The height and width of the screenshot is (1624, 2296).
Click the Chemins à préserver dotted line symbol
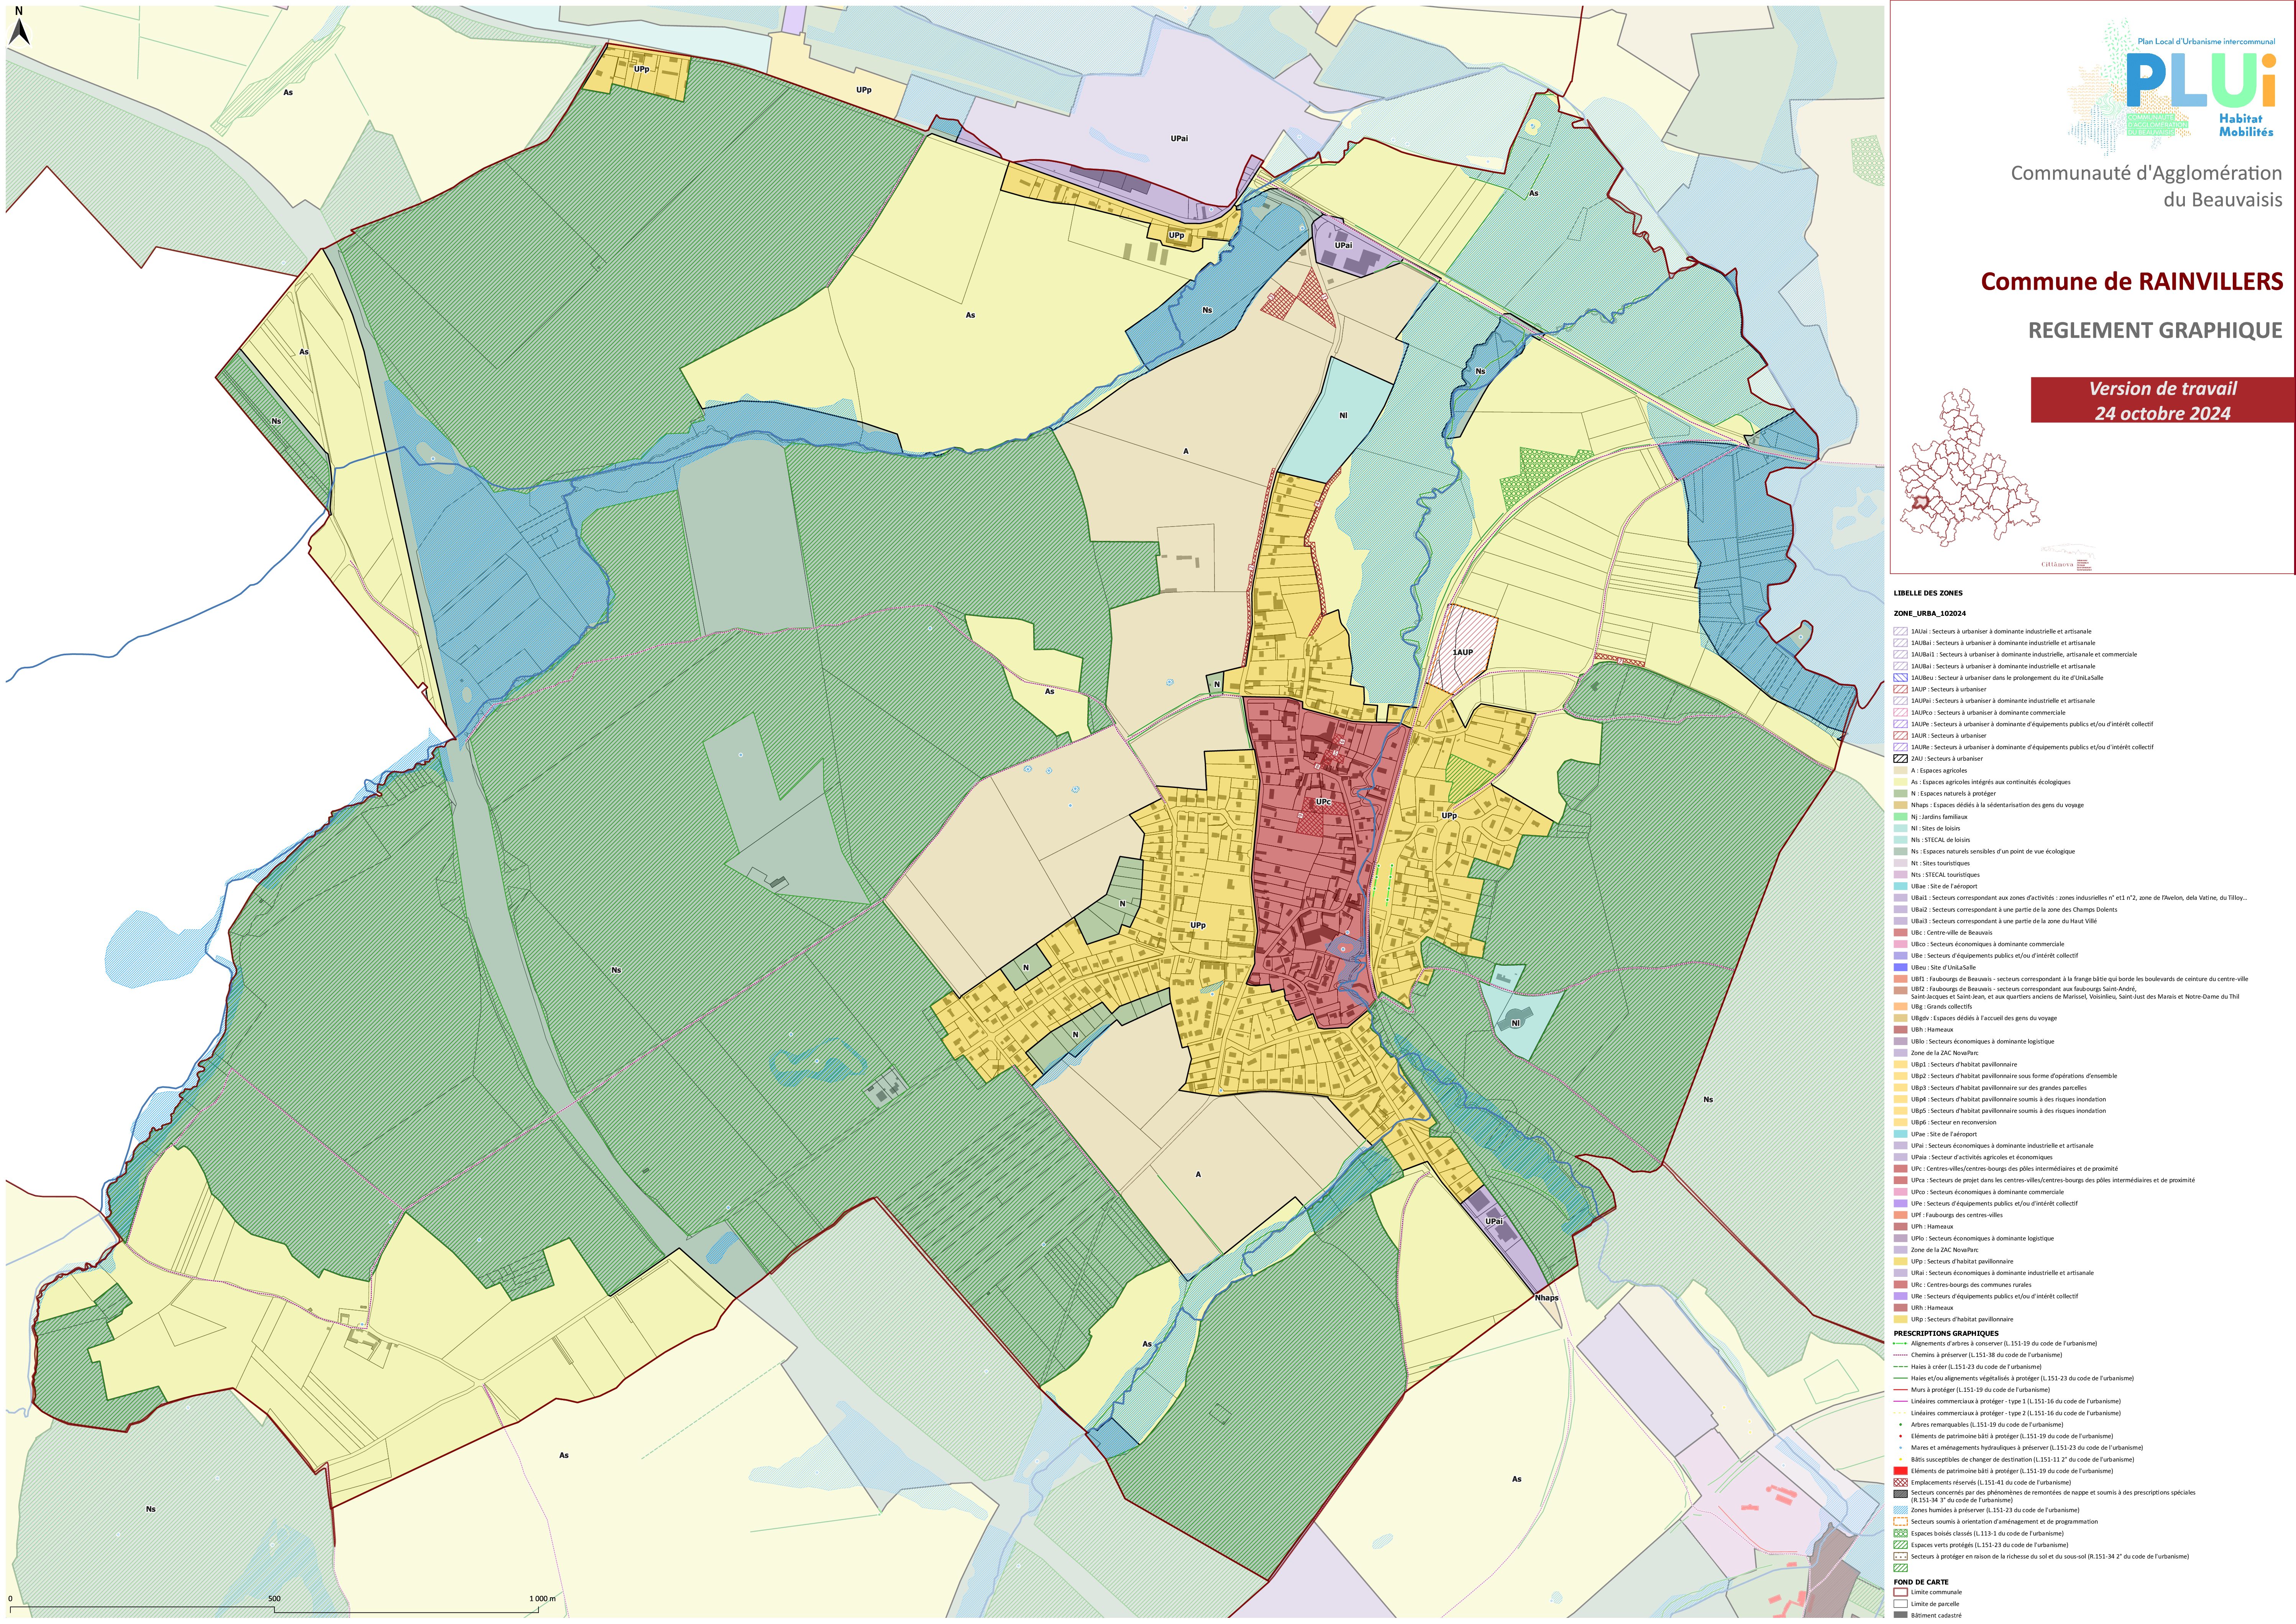point(1900,1355)
